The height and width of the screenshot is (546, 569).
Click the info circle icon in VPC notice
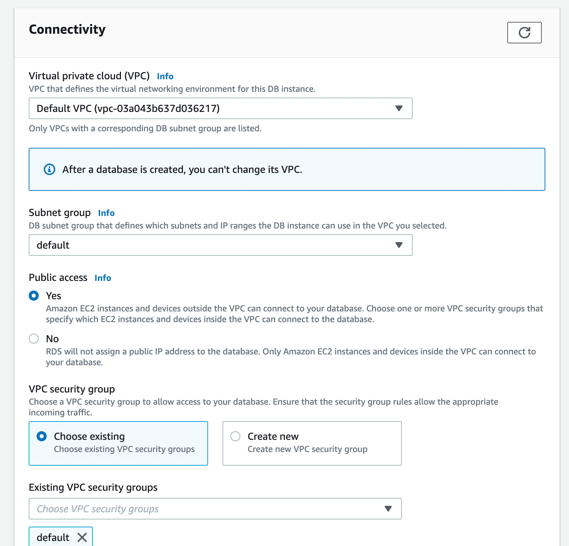pyautogui.click(x=50, y=169)
